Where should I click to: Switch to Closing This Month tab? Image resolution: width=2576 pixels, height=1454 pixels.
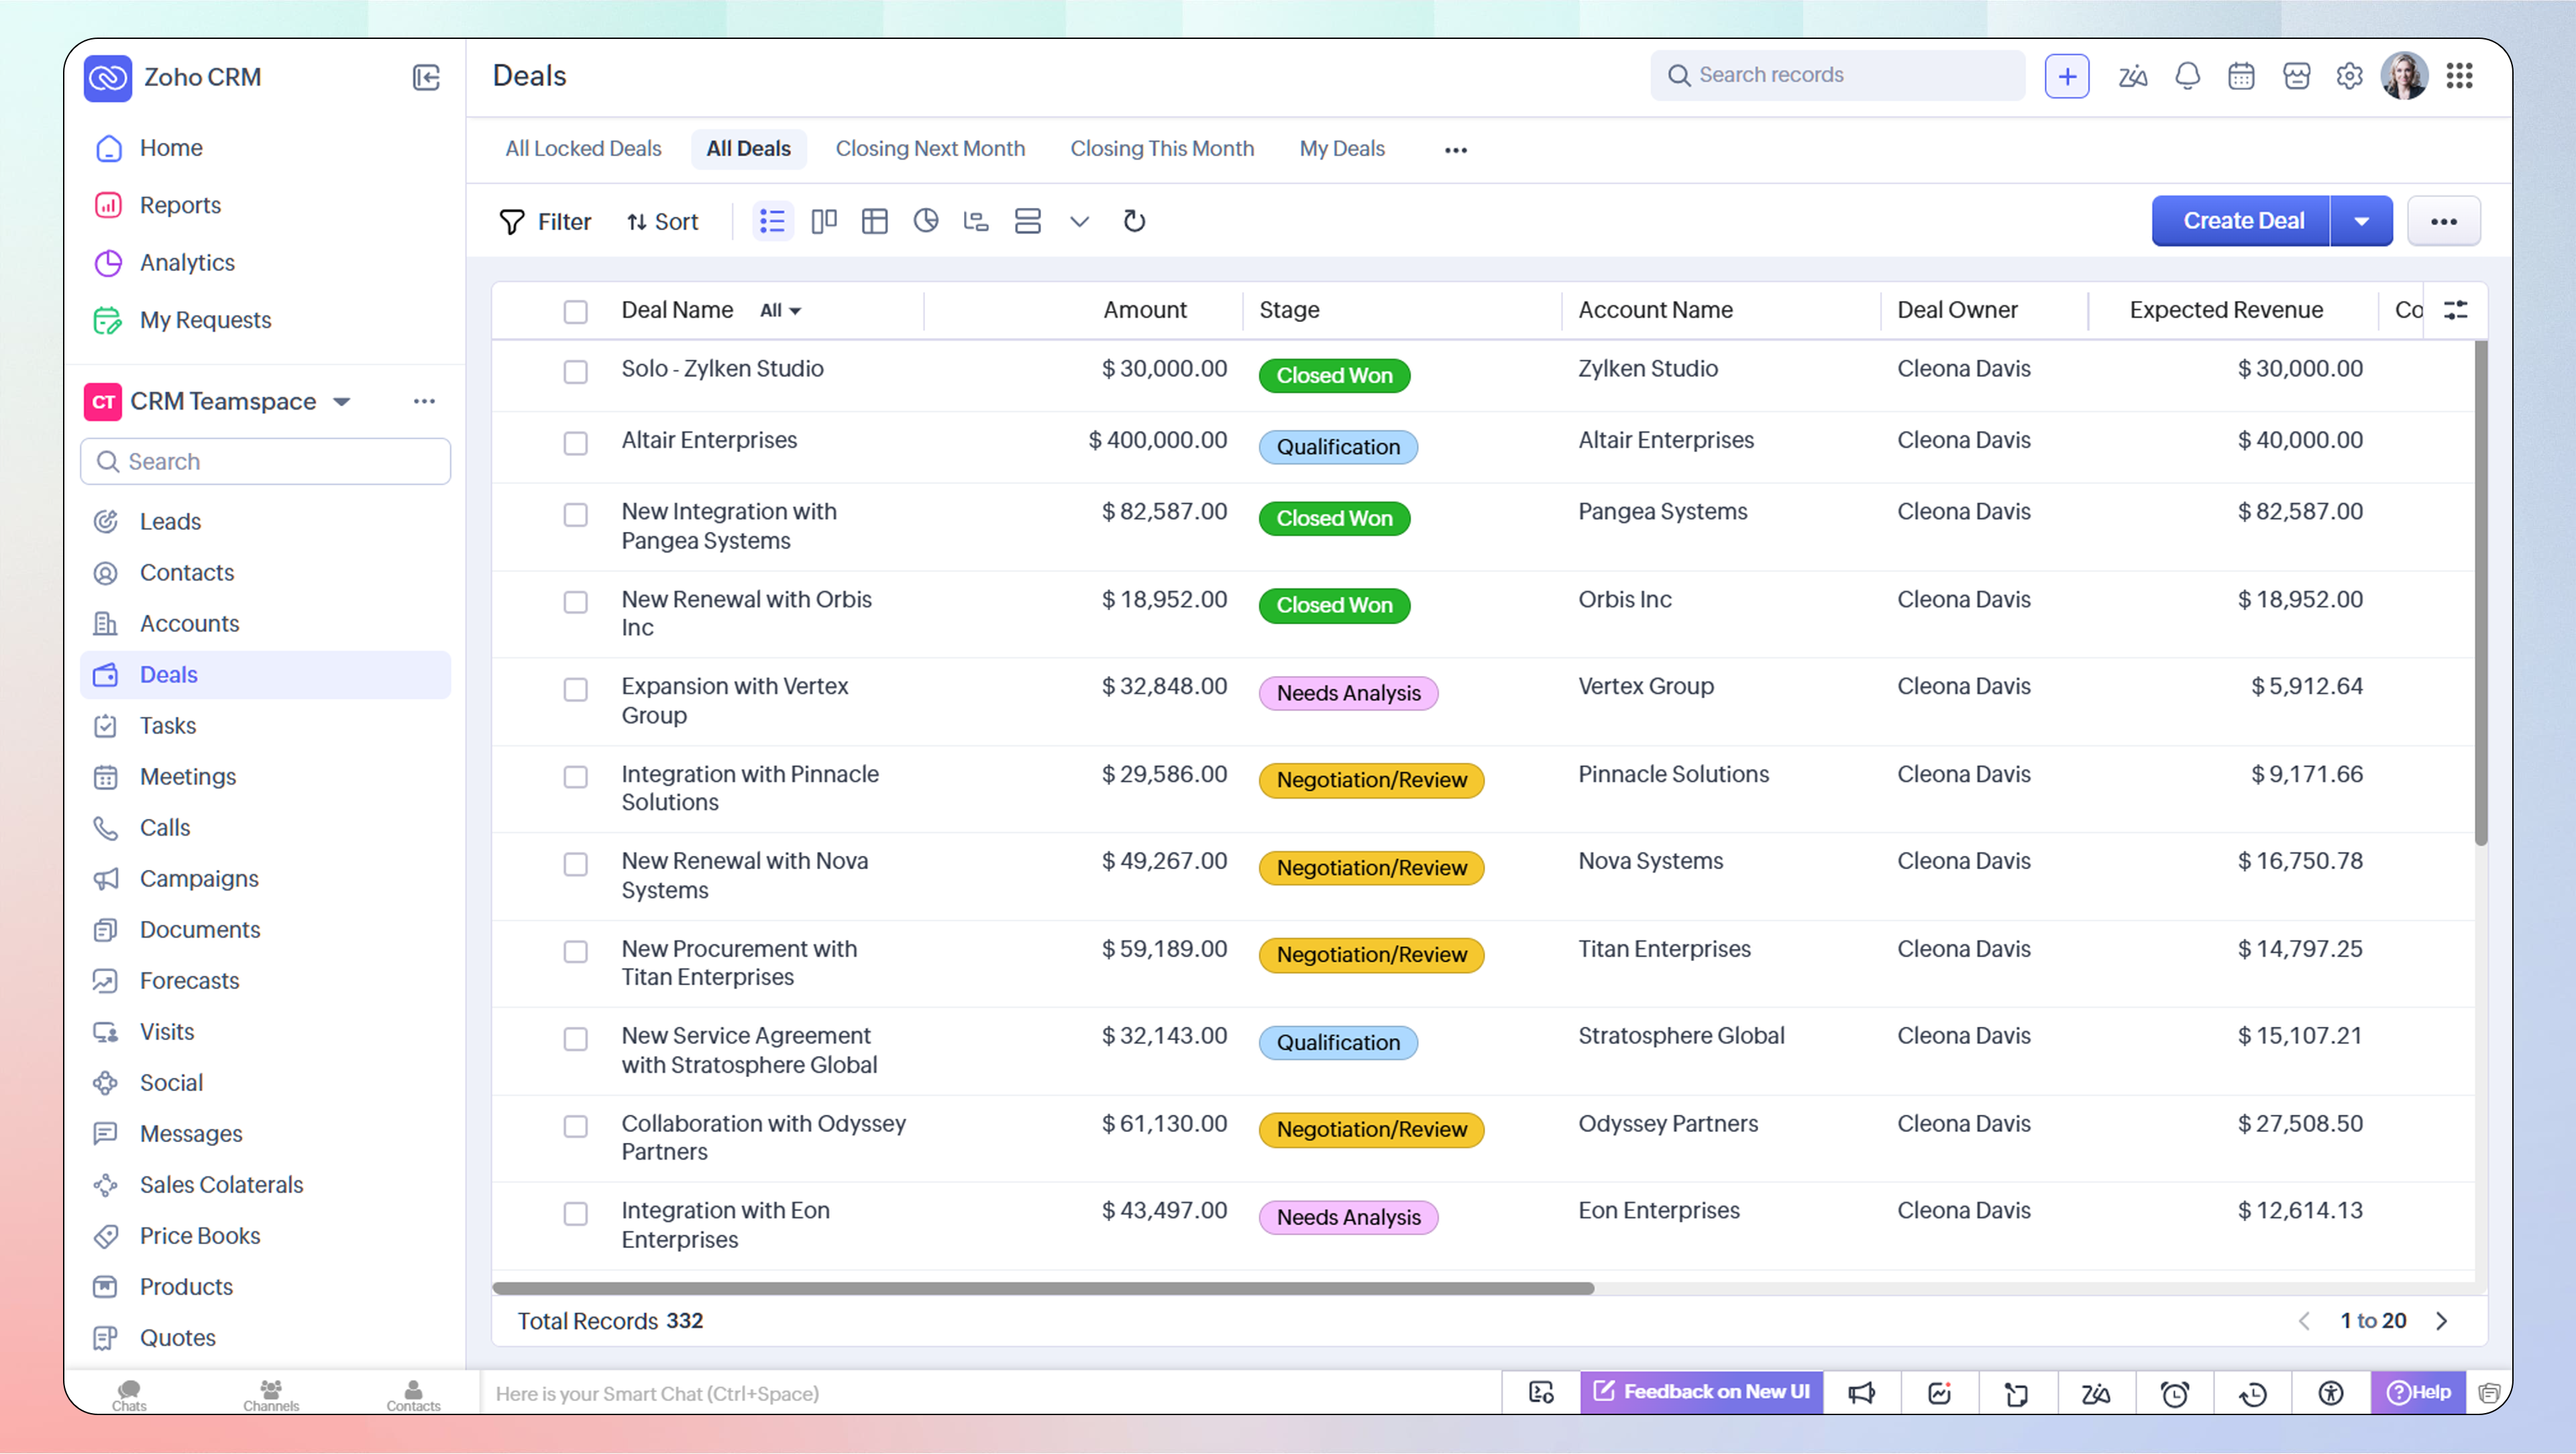click(1161, 149)
